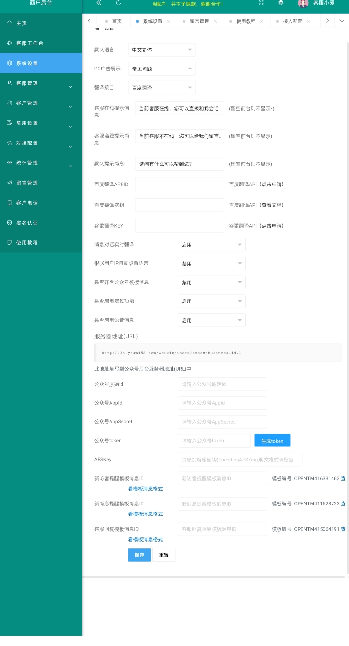Screen dimensions: 349x646
Task: Click the headset icon beside 客服工作台
Action: point(10,43)
